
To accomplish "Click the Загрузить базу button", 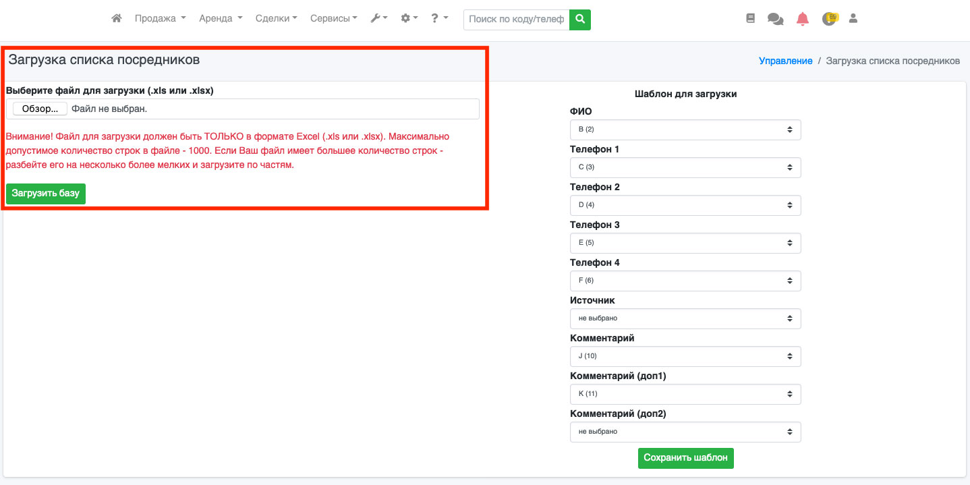I will 46,193.
